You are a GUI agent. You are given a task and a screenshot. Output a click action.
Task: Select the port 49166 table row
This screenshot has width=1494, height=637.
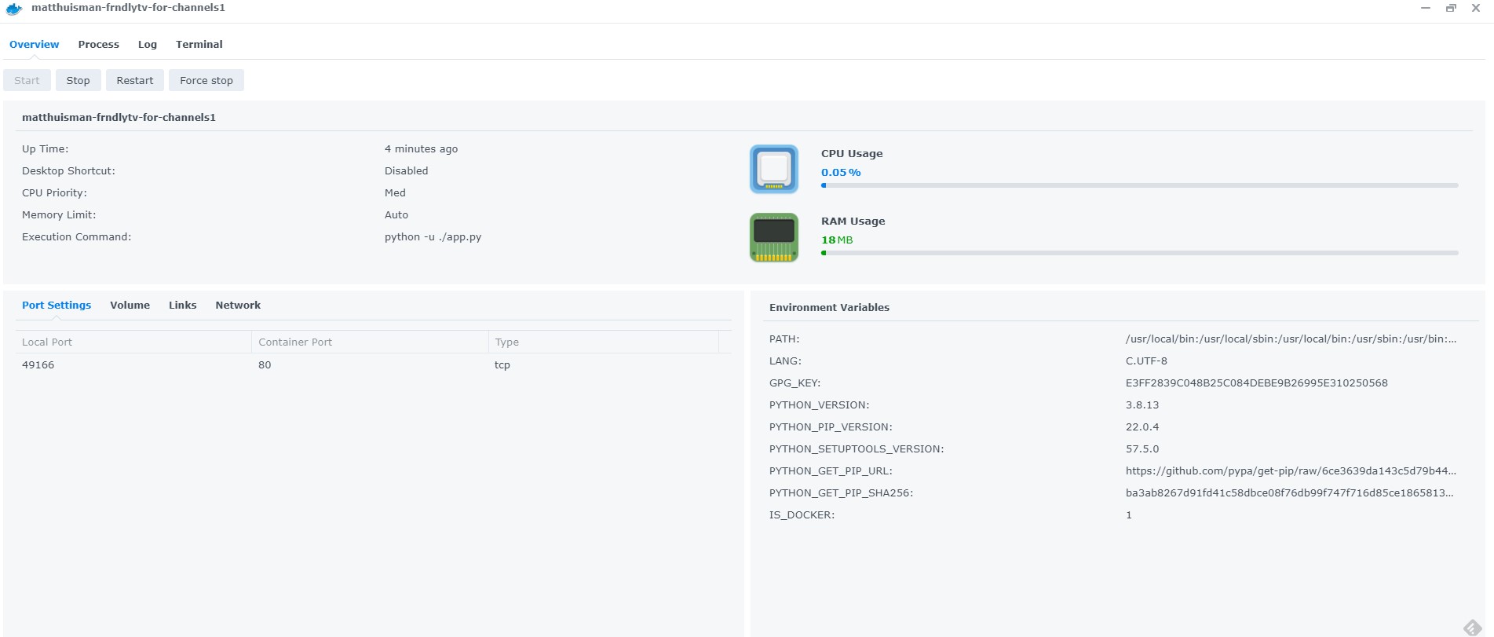[x=369, y=365]
